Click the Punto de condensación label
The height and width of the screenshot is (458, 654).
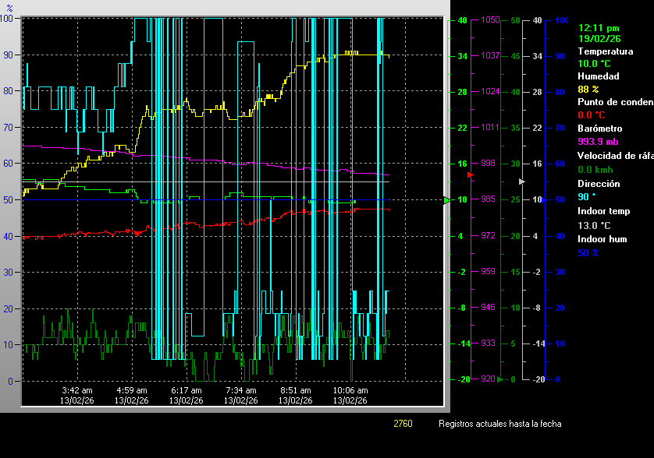coord(615,102)
